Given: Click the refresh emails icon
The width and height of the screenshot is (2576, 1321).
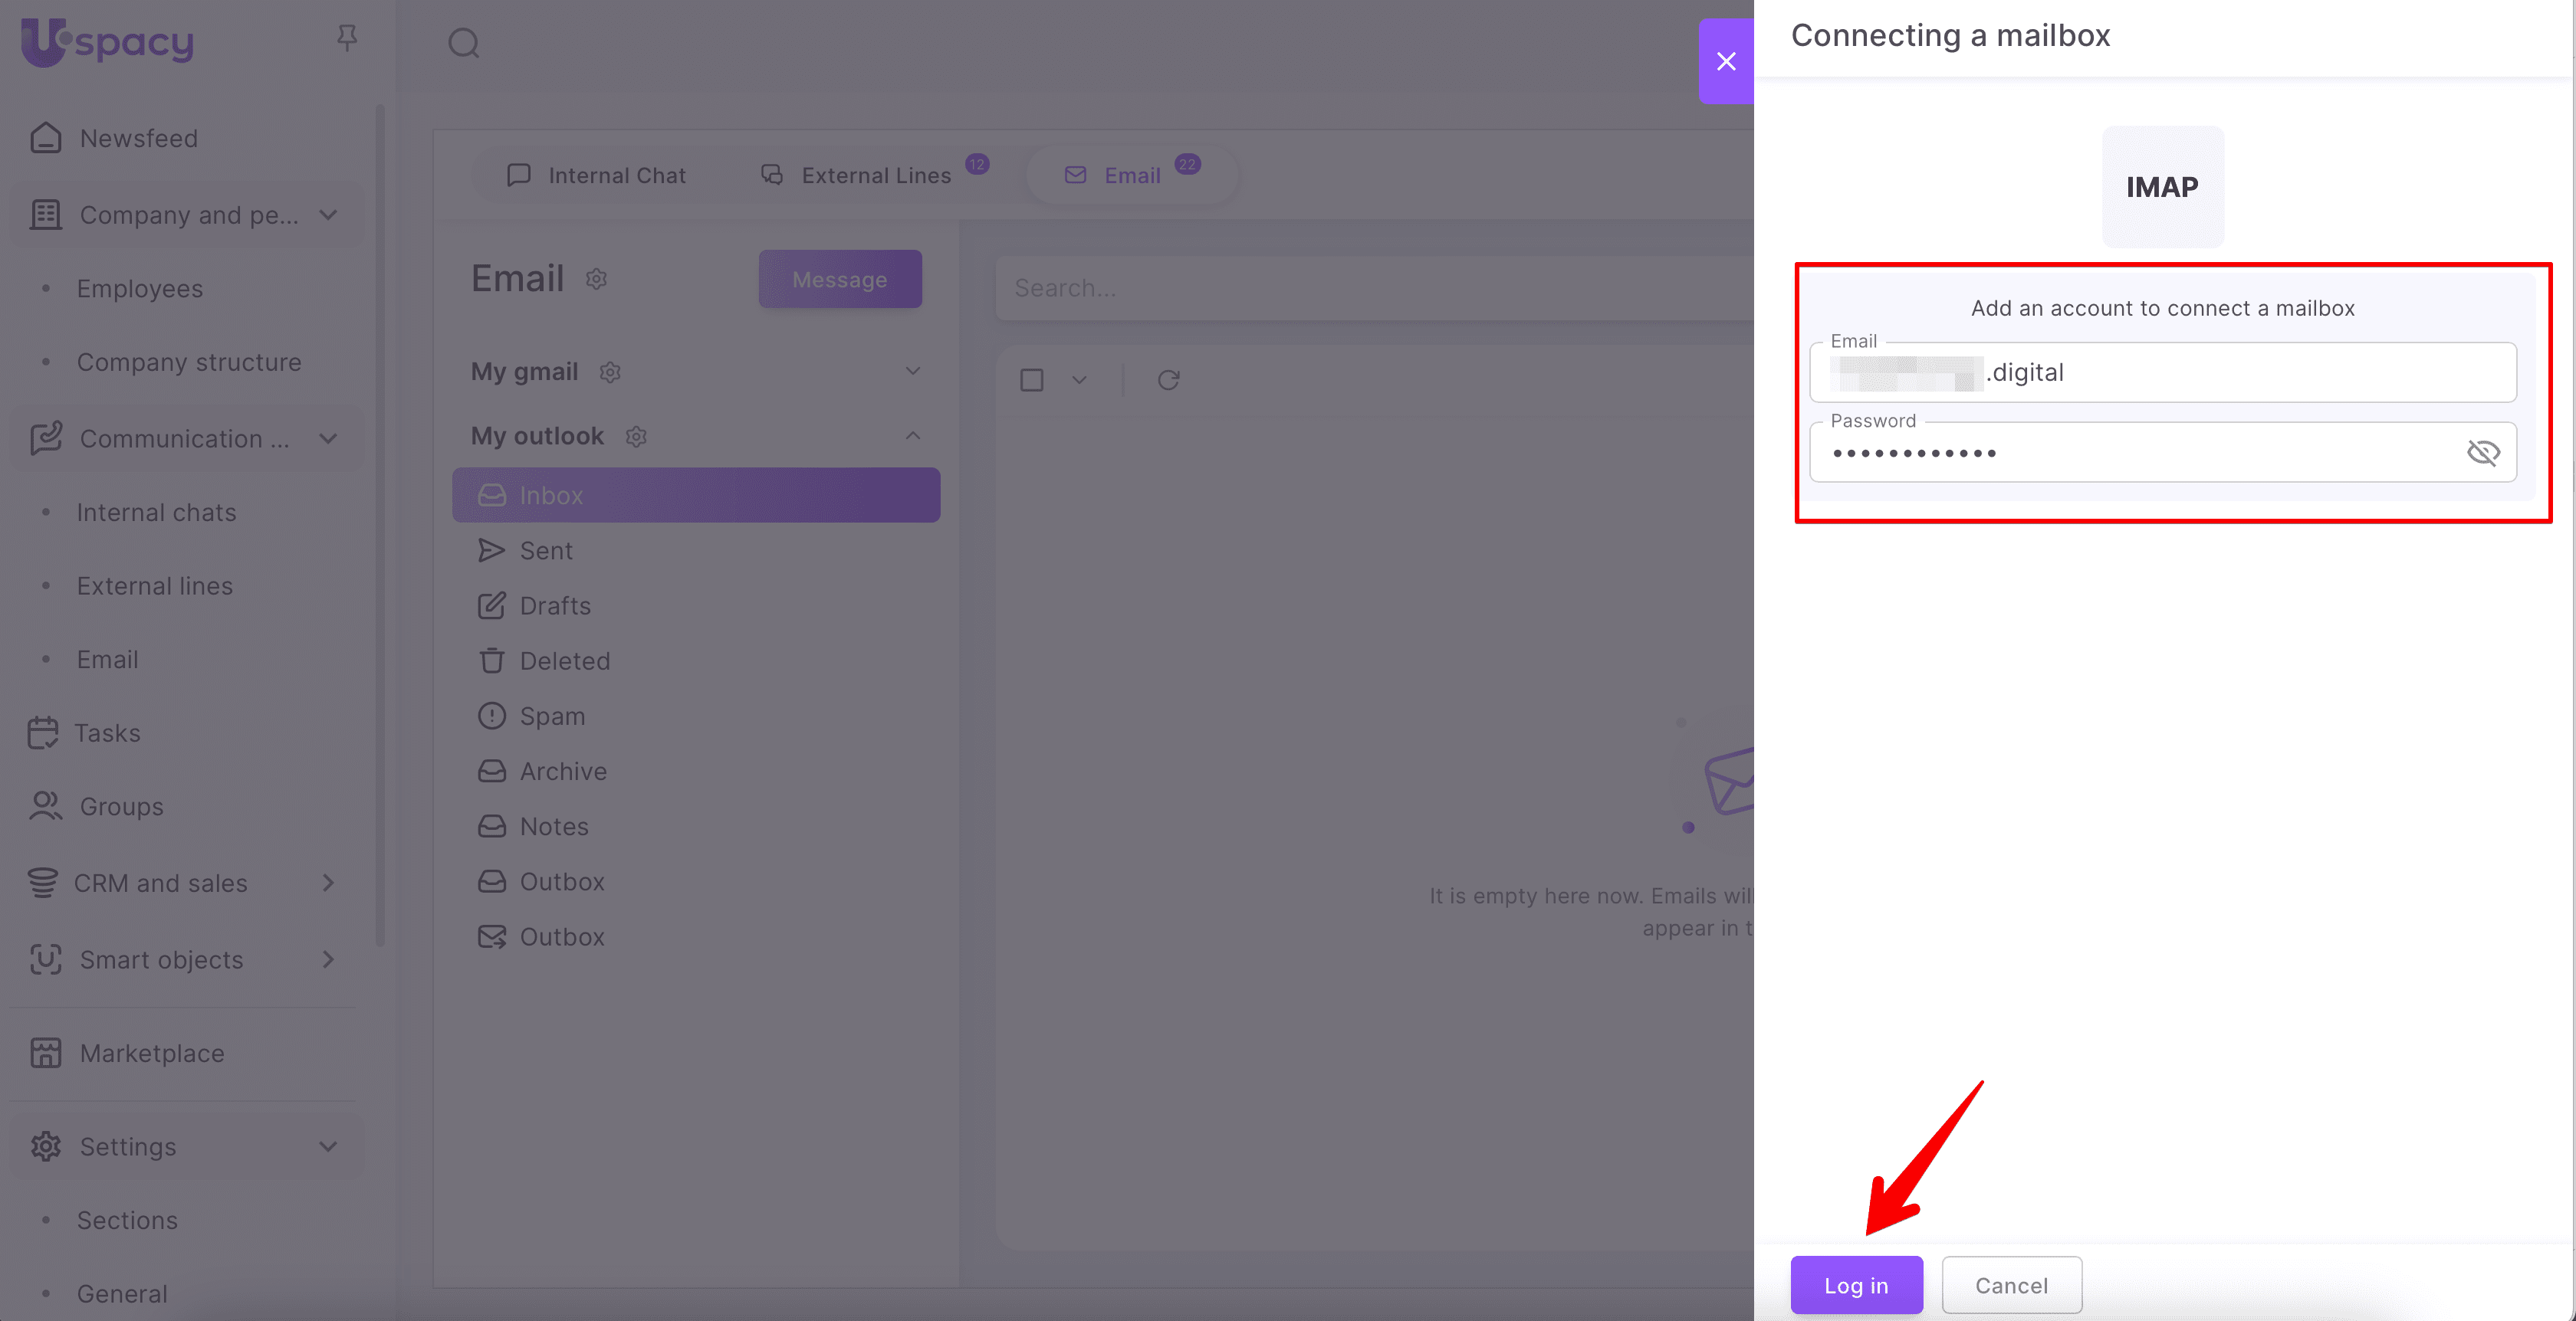Looking at the screenshot, I should click(1168, 380).
